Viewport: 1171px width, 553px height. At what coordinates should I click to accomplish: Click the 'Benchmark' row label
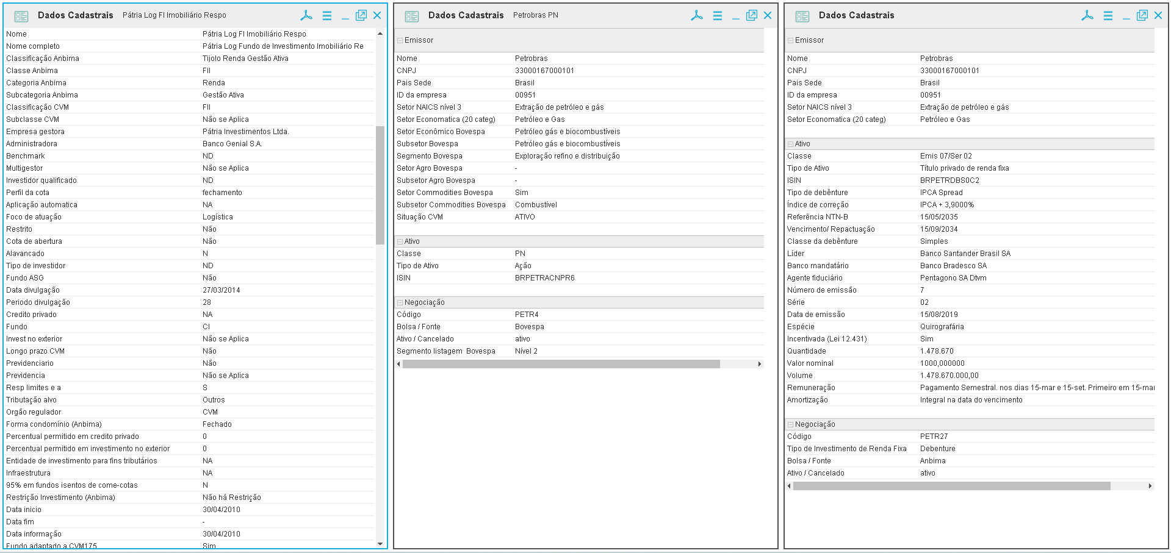[26, 156]
